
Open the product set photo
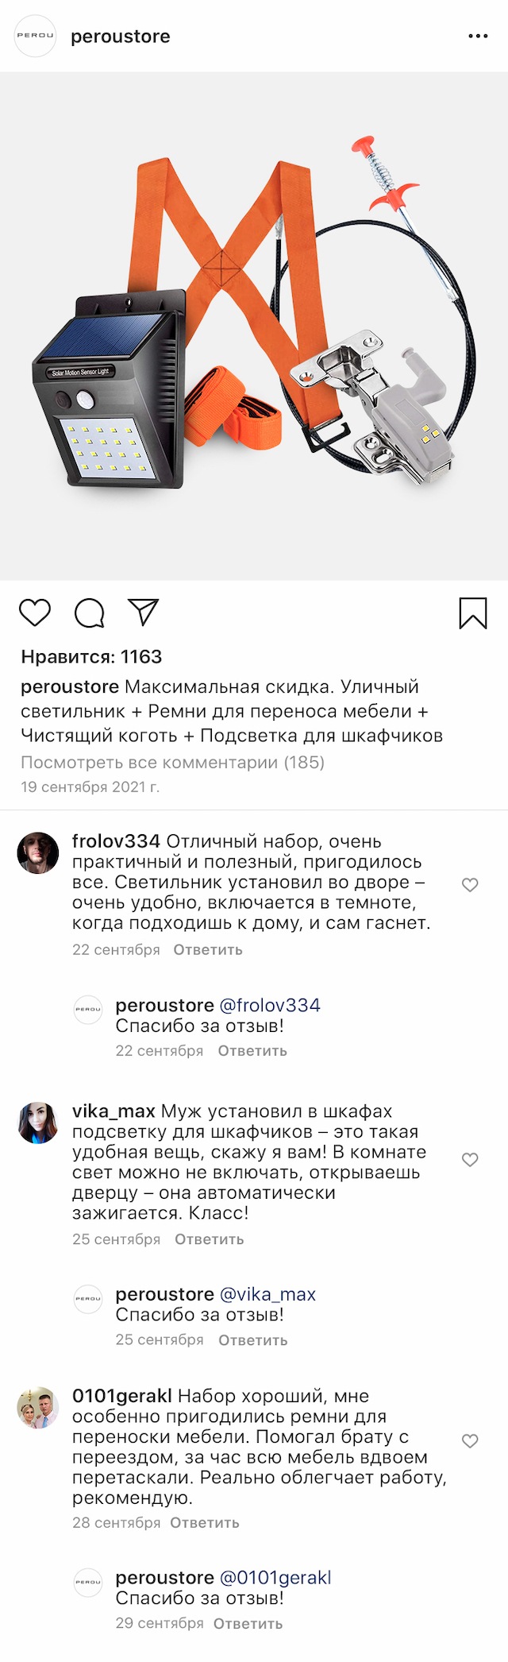click(254, 326)
